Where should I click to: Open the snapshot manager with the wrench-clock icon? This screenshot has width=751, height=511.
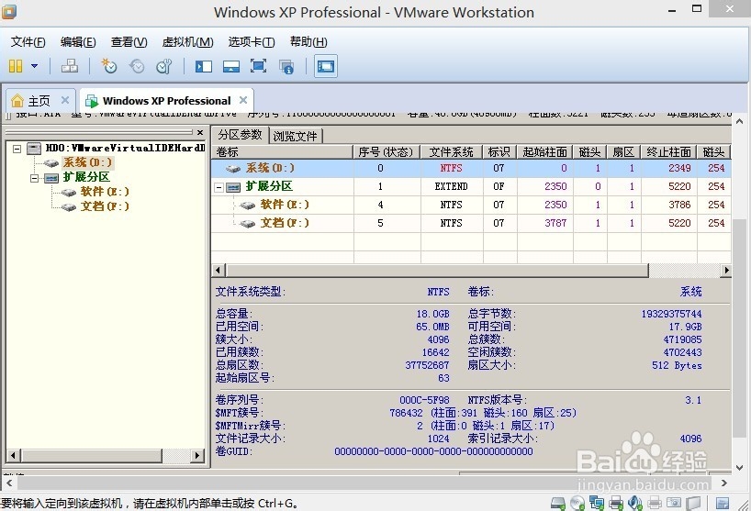tap(163, 66)
